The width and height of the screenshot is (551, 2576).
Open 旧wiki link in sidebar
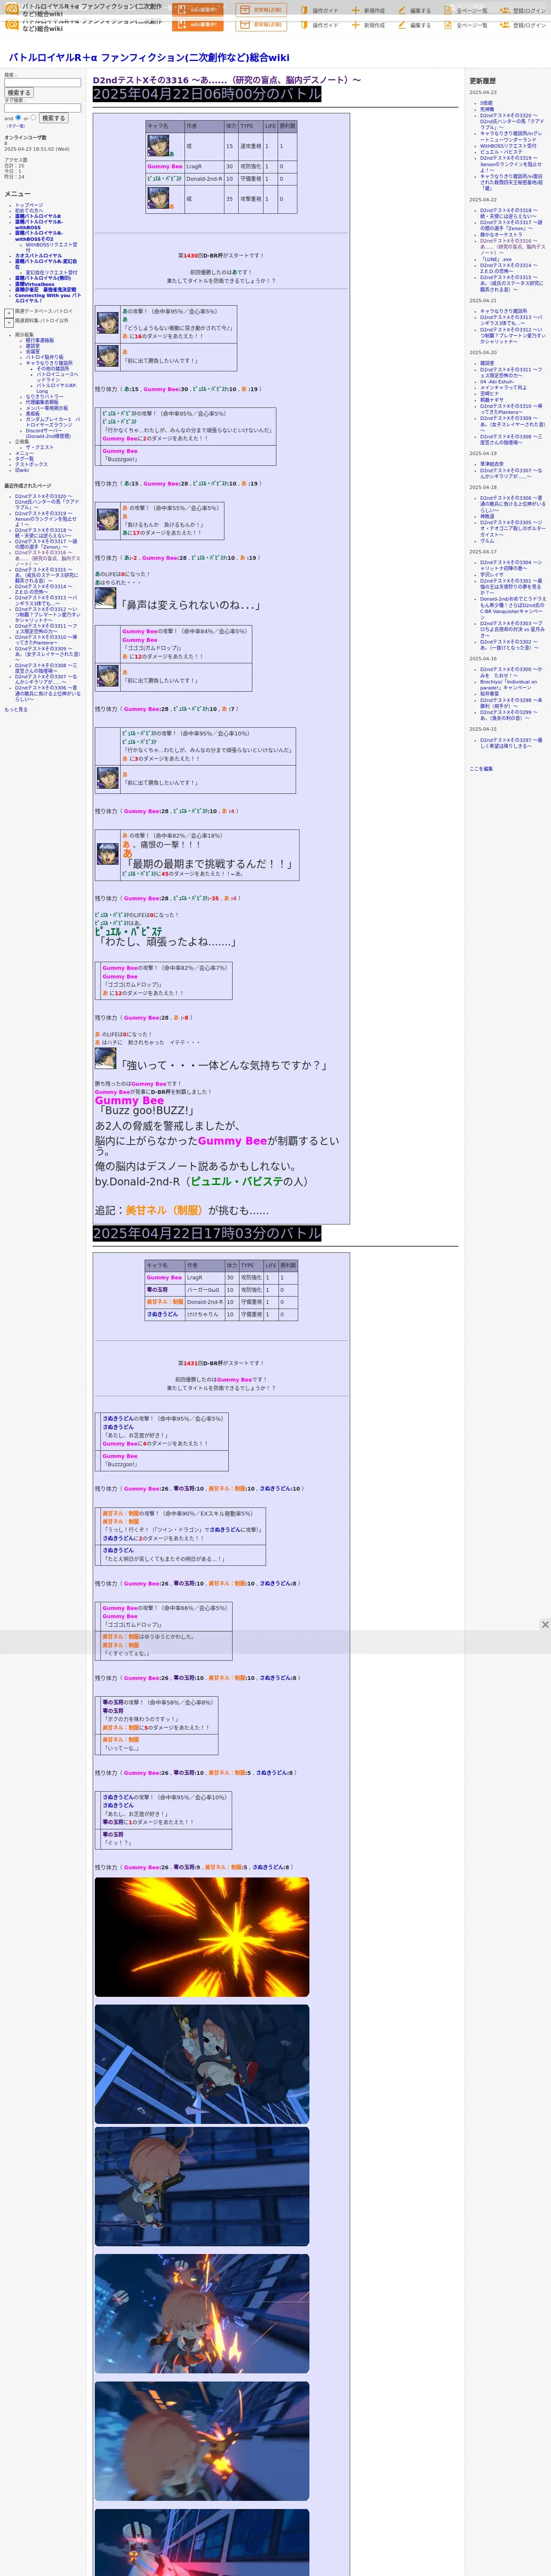[x=22, y=470]
